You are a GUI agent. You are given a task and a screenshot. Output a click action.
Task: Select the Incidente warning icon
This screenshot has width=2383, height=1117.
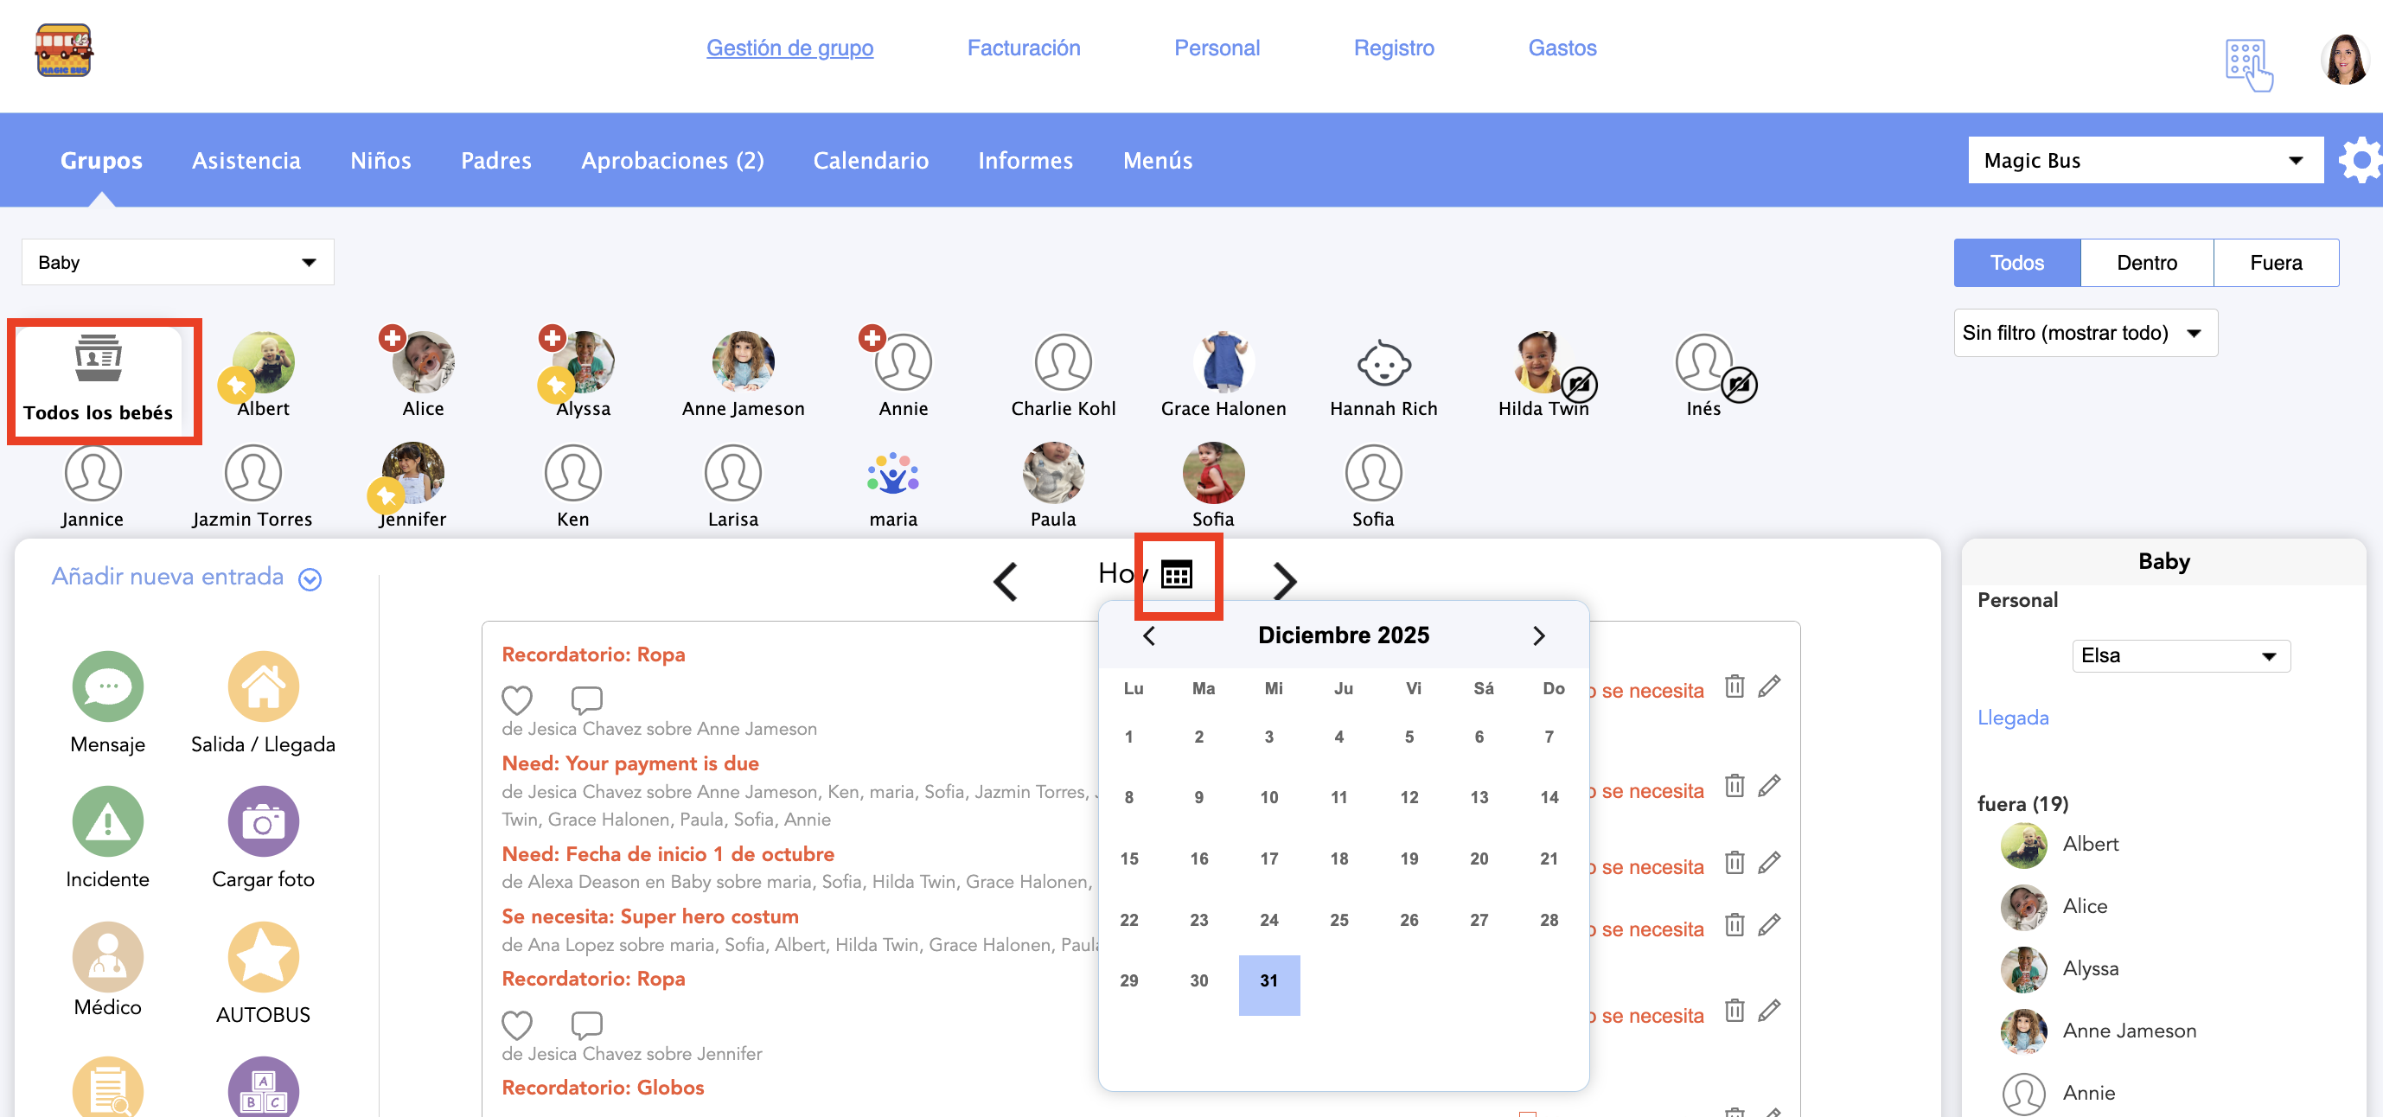click(107, 821)
